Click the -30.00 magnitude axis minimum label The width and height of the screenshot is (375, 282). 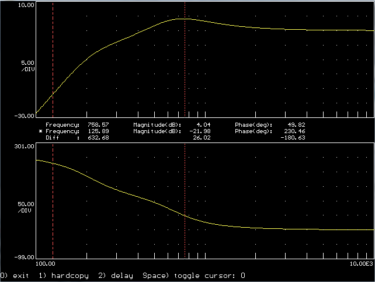25,116
